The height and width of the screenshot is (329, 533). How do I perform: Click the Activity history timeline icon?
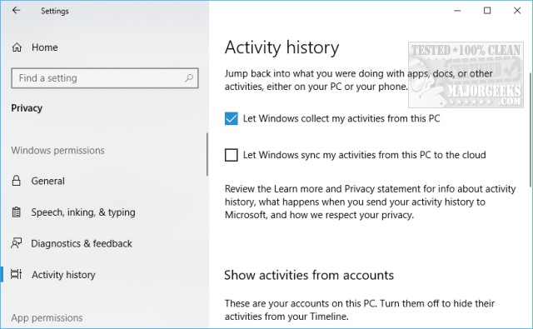tap(17, 274)
